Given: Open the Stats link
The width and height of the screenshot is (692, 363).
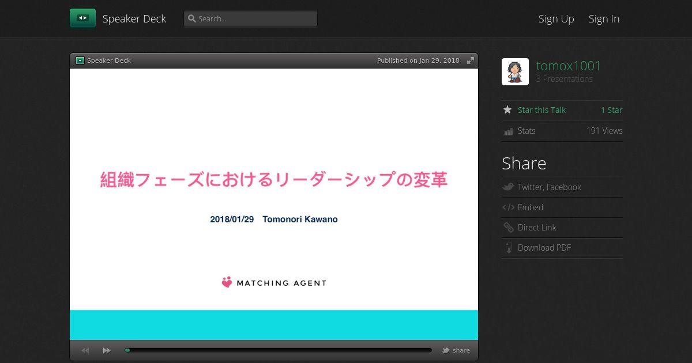Looking at the screenshot, I should point(526,131).
